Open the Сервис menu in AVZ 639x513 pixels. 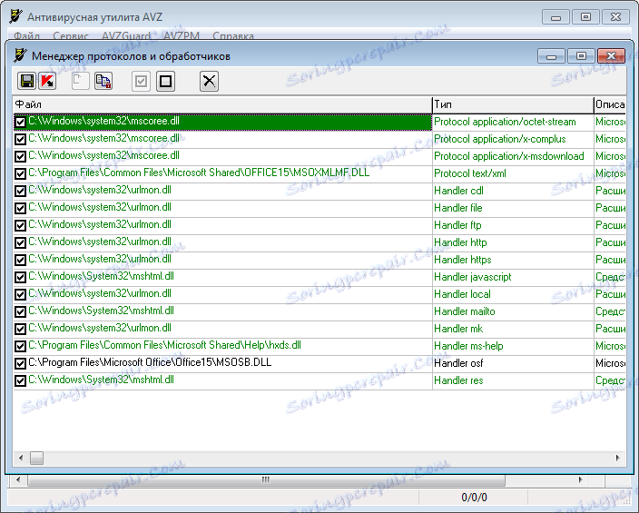71,36
